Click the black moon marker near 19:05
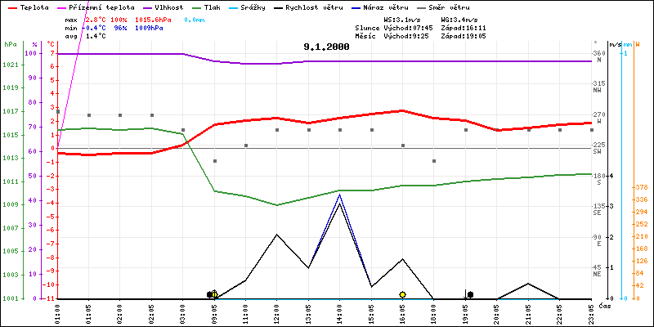Screen dimensions: 654x327 tap(470, 294)
